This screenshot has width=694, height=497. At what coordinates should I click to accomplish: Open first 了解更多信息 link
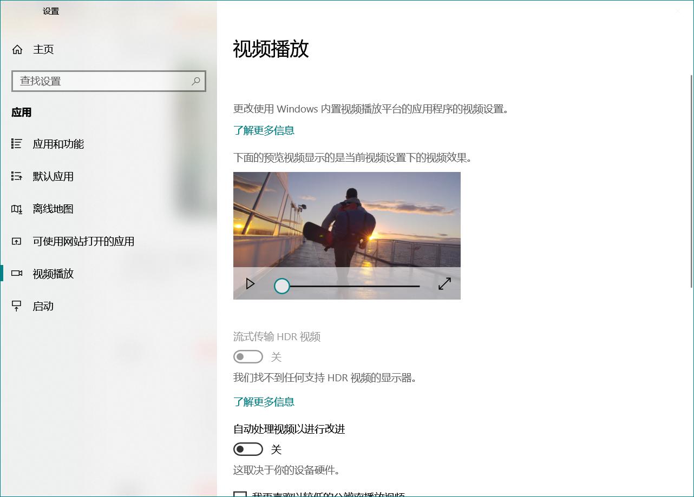point(264,130)
